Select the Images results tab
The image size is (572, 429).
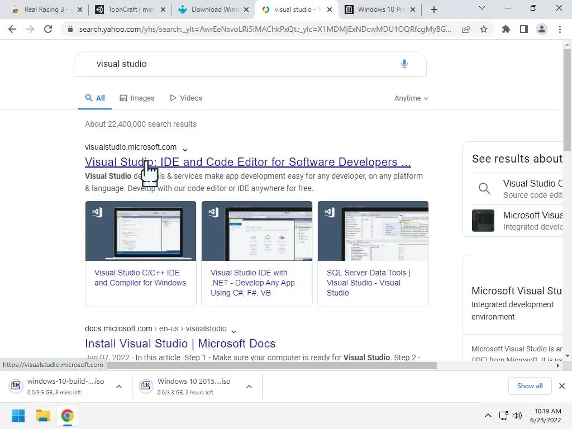[137, 98]
